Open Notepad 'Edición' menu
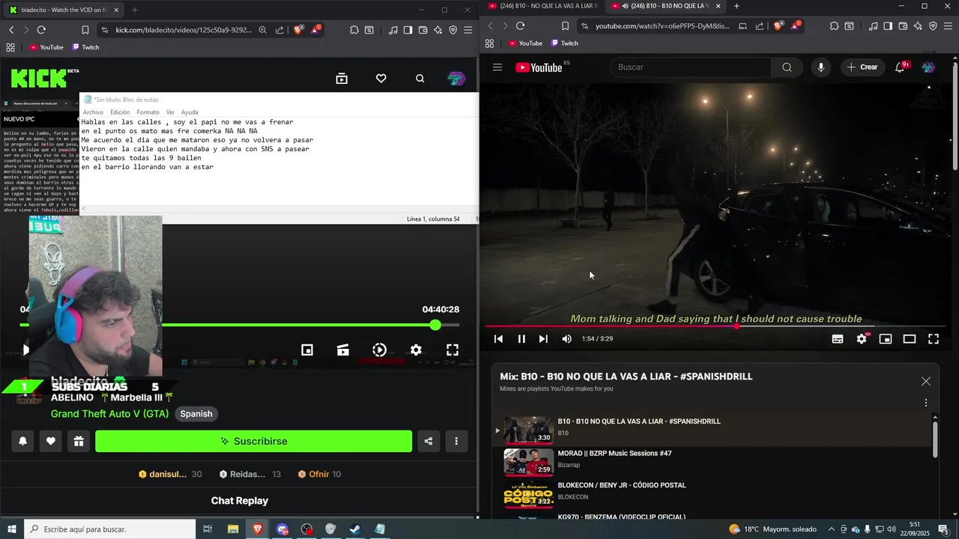The image size is (959, 539). pos(120,112)
